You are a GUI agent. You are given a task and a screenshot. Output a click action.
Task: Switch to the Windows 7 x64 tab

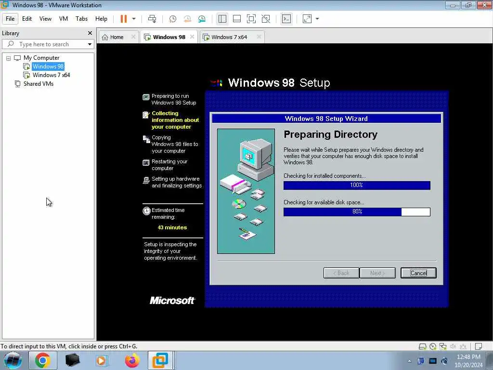[229, 37]
